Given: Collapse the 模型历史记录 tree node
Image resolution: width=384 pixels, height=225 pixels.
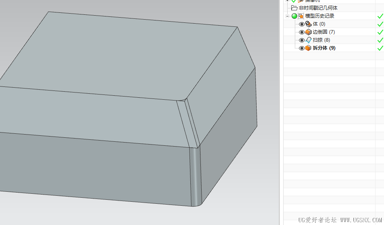Looking at the screenshot, I should [x=287, y=16].
